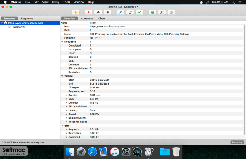
Task: Click the Spotlight search icon
Action: 233,2
